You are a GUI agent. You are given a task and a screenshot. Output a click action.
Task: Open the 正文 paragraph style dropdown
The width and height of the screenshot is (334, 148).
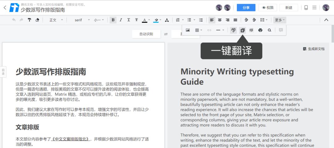(x=56, y=20)
